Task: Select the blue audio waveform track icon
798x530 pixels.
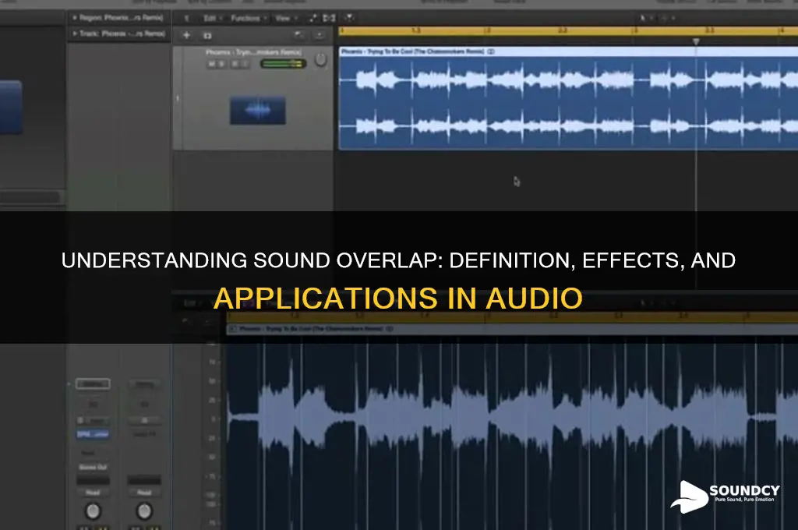Action: pyautogui.click(x=257, y=111)
